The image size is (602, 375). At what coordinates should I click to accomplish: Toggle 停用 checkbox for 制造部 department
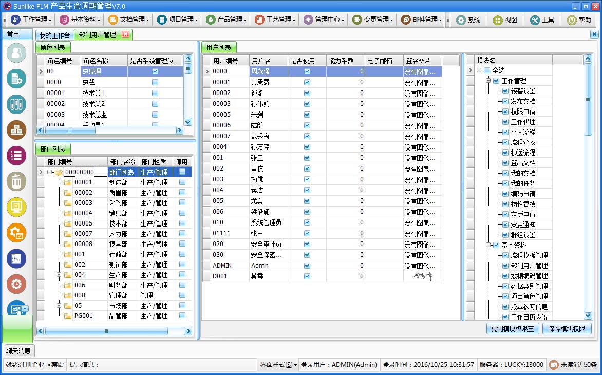182,182
